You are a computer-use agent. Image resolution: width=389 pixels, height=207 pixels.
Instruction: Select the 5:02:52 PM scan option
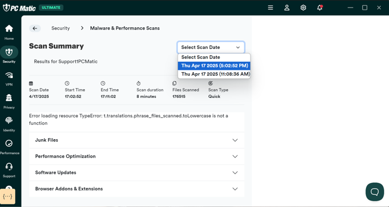pyautogui.click(x=214, y=66)
